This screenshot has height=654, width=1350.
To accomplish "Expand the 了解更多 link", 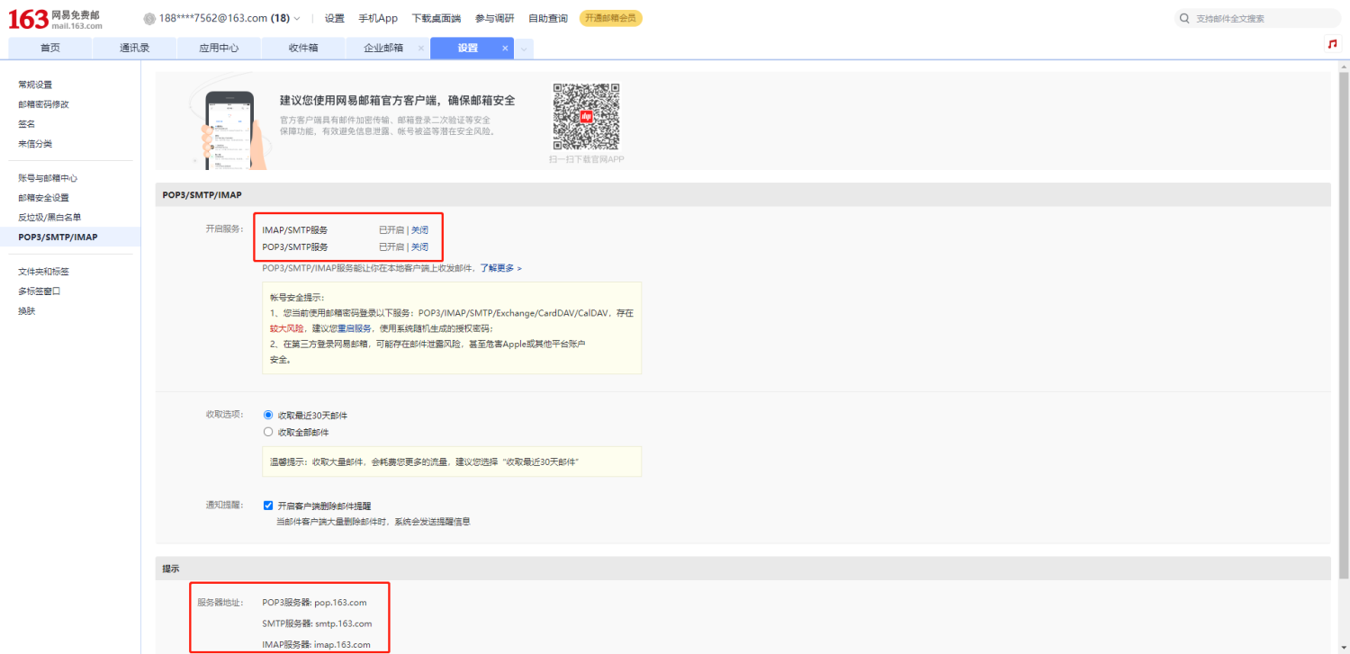I will 500,268.
